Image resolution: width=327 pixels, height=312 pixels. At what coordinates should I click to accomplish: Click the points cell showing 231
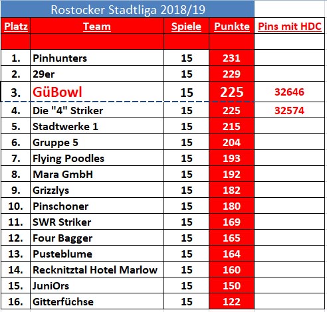[x=231, y=58]
